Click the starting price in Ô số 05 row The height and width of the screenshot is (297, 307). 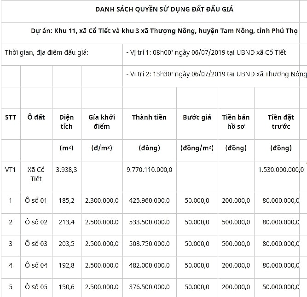(102, 287)
